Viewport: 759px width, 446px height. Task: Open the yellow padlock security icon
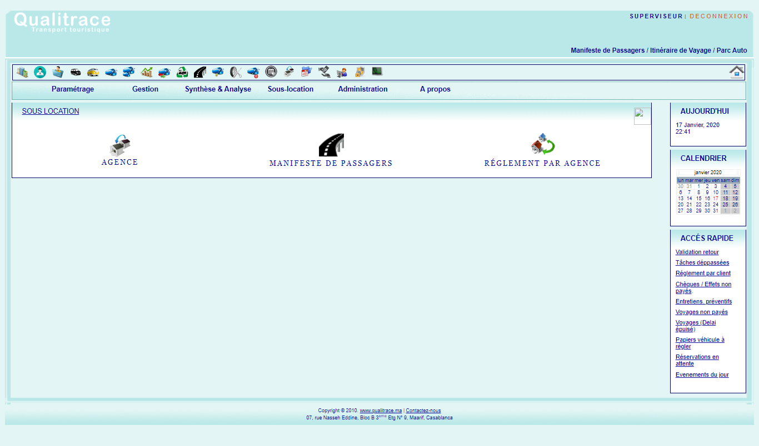360,72
